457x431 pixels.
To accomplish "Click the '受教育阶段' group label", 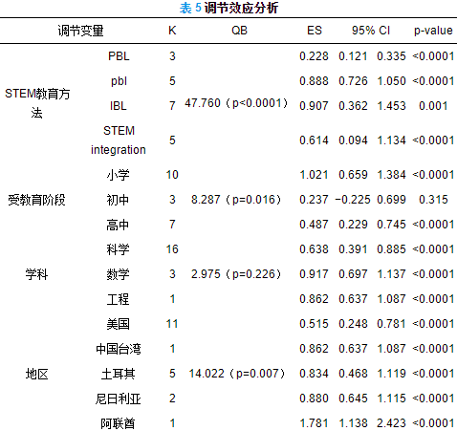I will [36, 200].
